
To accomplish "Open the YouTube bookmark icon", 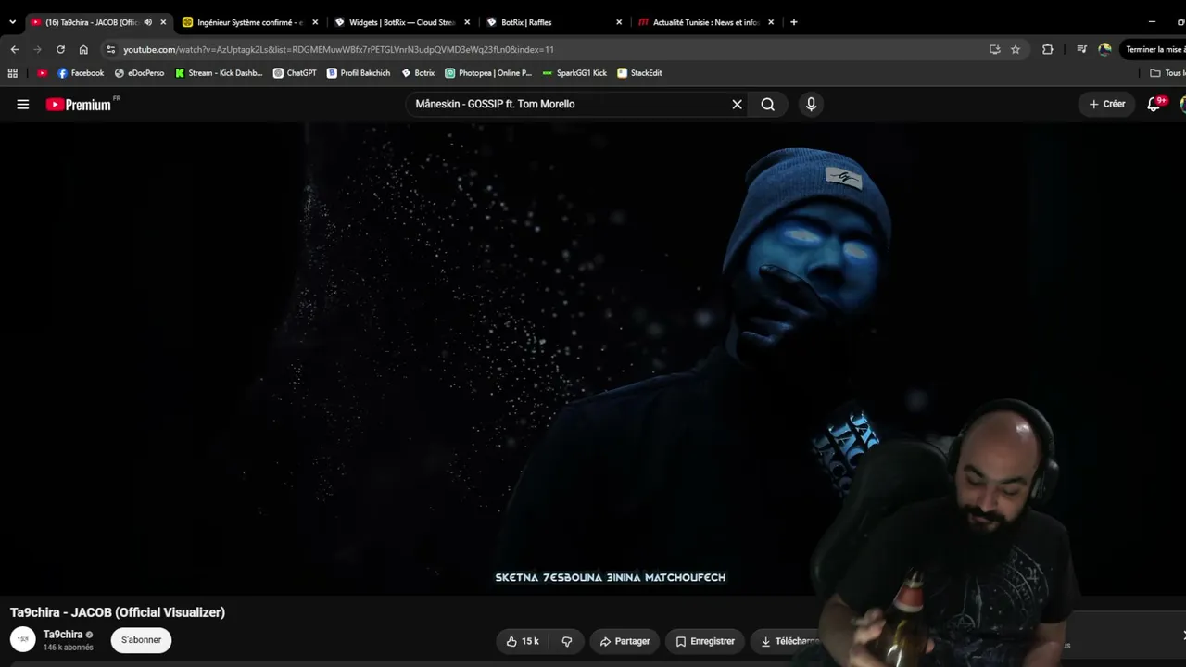I will point(42,73).
